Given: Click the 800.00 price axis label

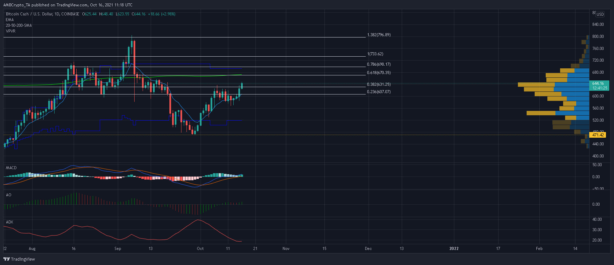Looking at the screenshot, I should (x=598, y=37).
